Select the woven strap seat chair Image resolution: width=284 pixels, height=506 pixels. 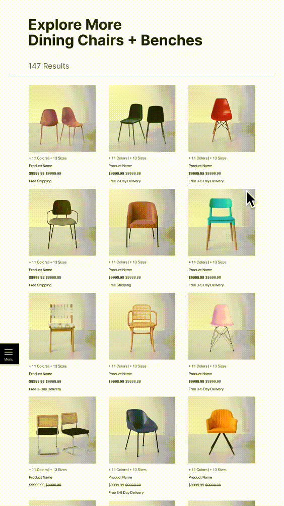pos(62,326)
